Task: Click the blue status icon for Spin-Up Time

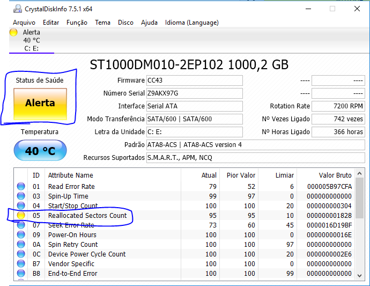Action: (x=21, y=196)
